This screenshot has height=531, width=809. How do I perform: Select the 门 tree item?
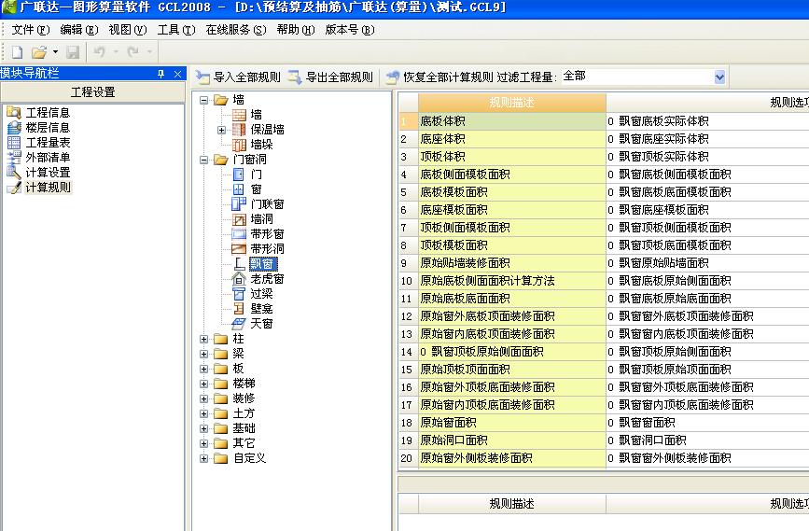(x=256, y=175)
